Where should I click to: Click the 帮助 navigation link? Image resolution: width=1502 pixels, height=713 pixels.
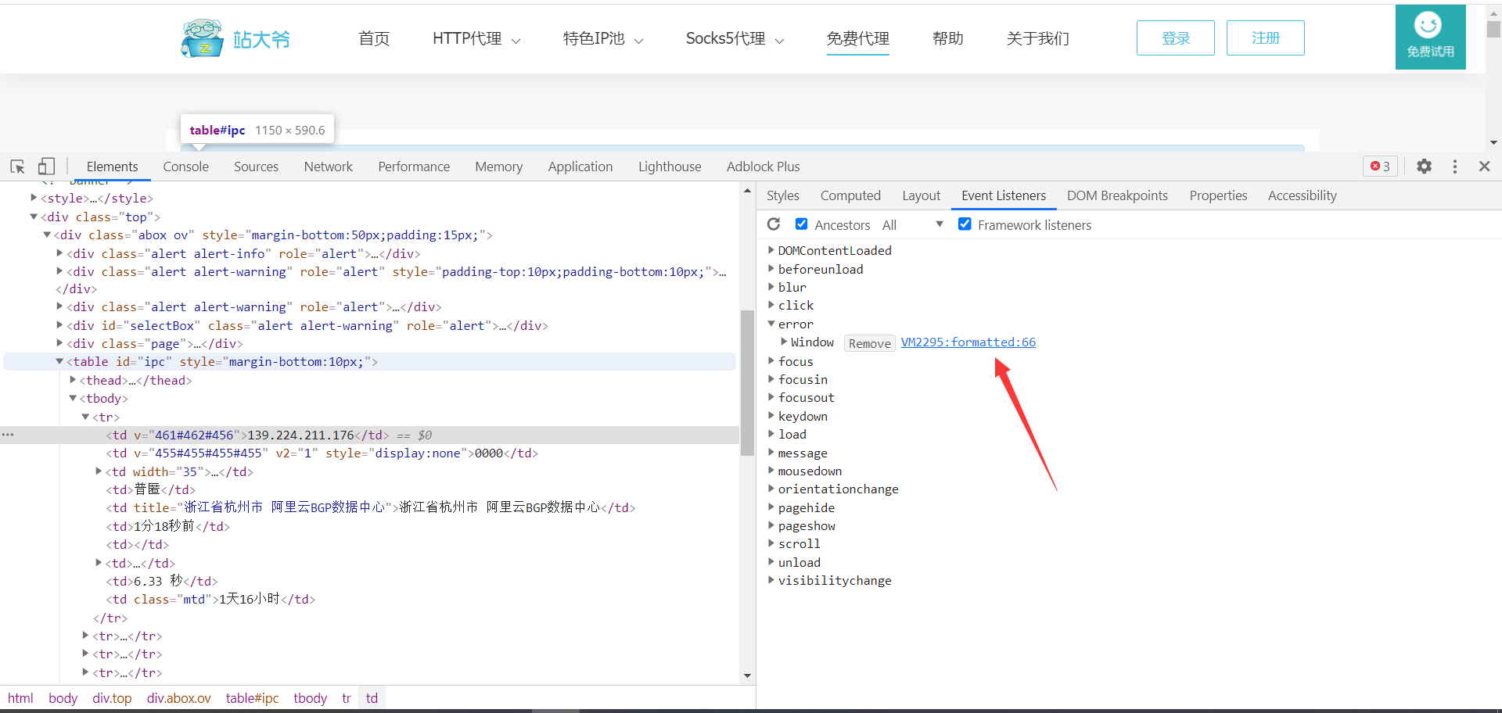947,38
